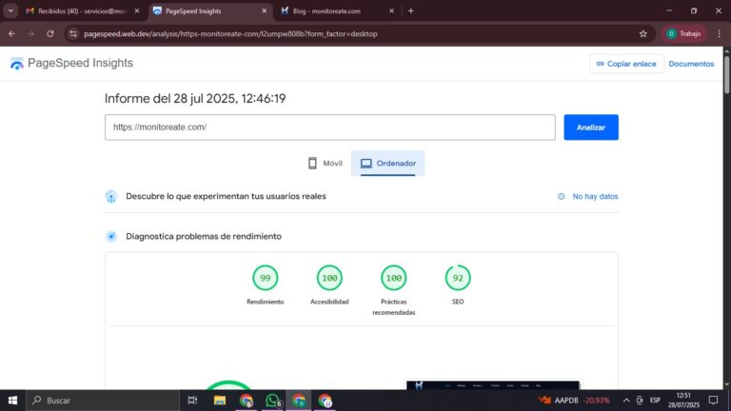Open Task View in the taskbar

[x=193, y=401]
